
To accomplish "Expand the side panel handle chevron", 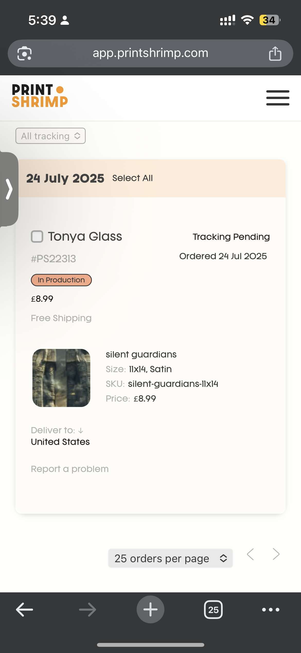I will (9, 189).
